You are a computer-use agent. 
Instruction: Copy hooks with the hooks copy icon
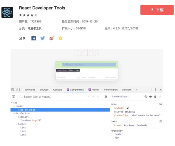(x=161, y=121)
